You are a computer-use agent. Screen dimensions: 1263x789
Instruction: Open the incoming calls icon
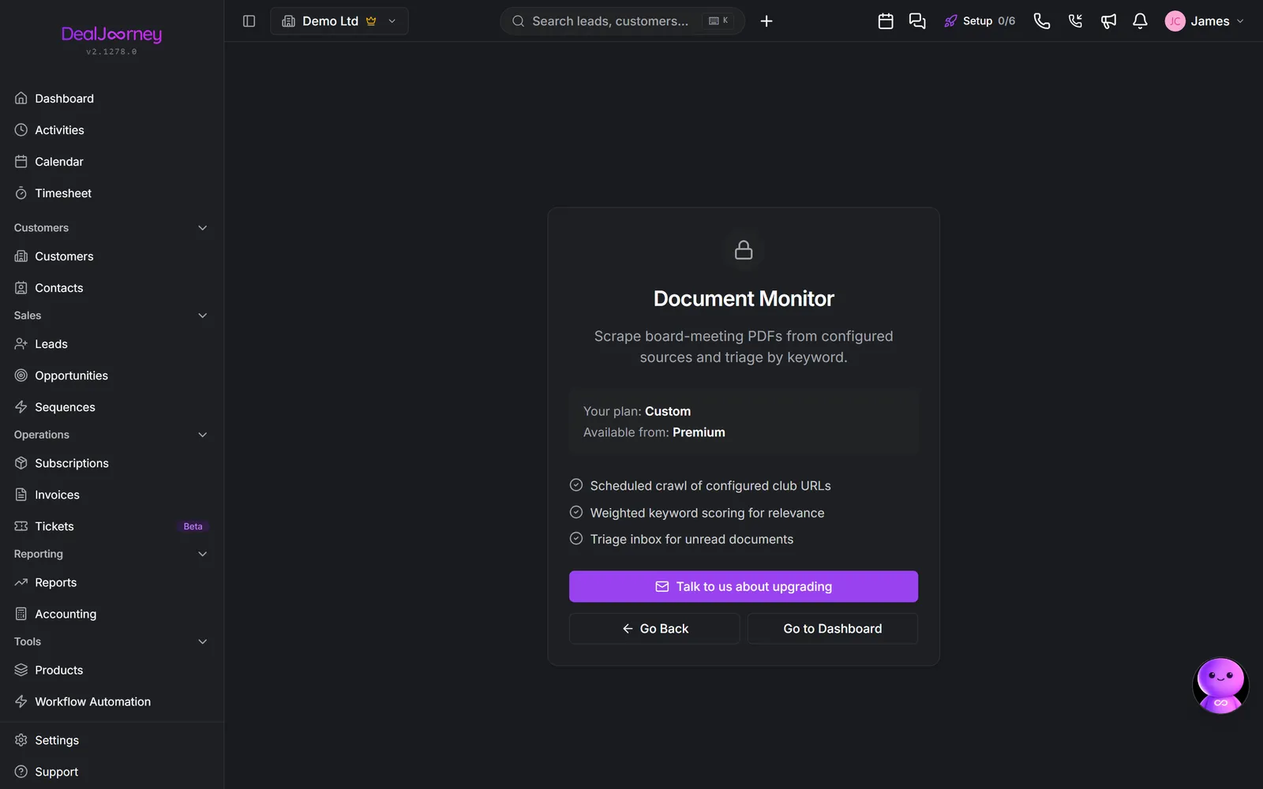(x=1075, y=21)
